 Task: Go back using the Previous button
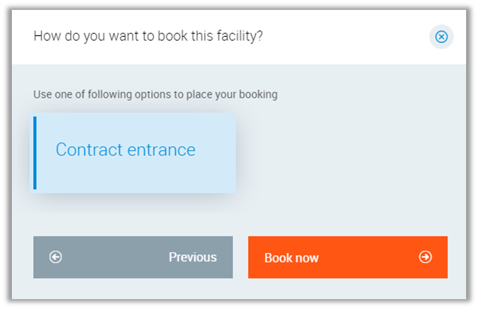coord(133,257)
